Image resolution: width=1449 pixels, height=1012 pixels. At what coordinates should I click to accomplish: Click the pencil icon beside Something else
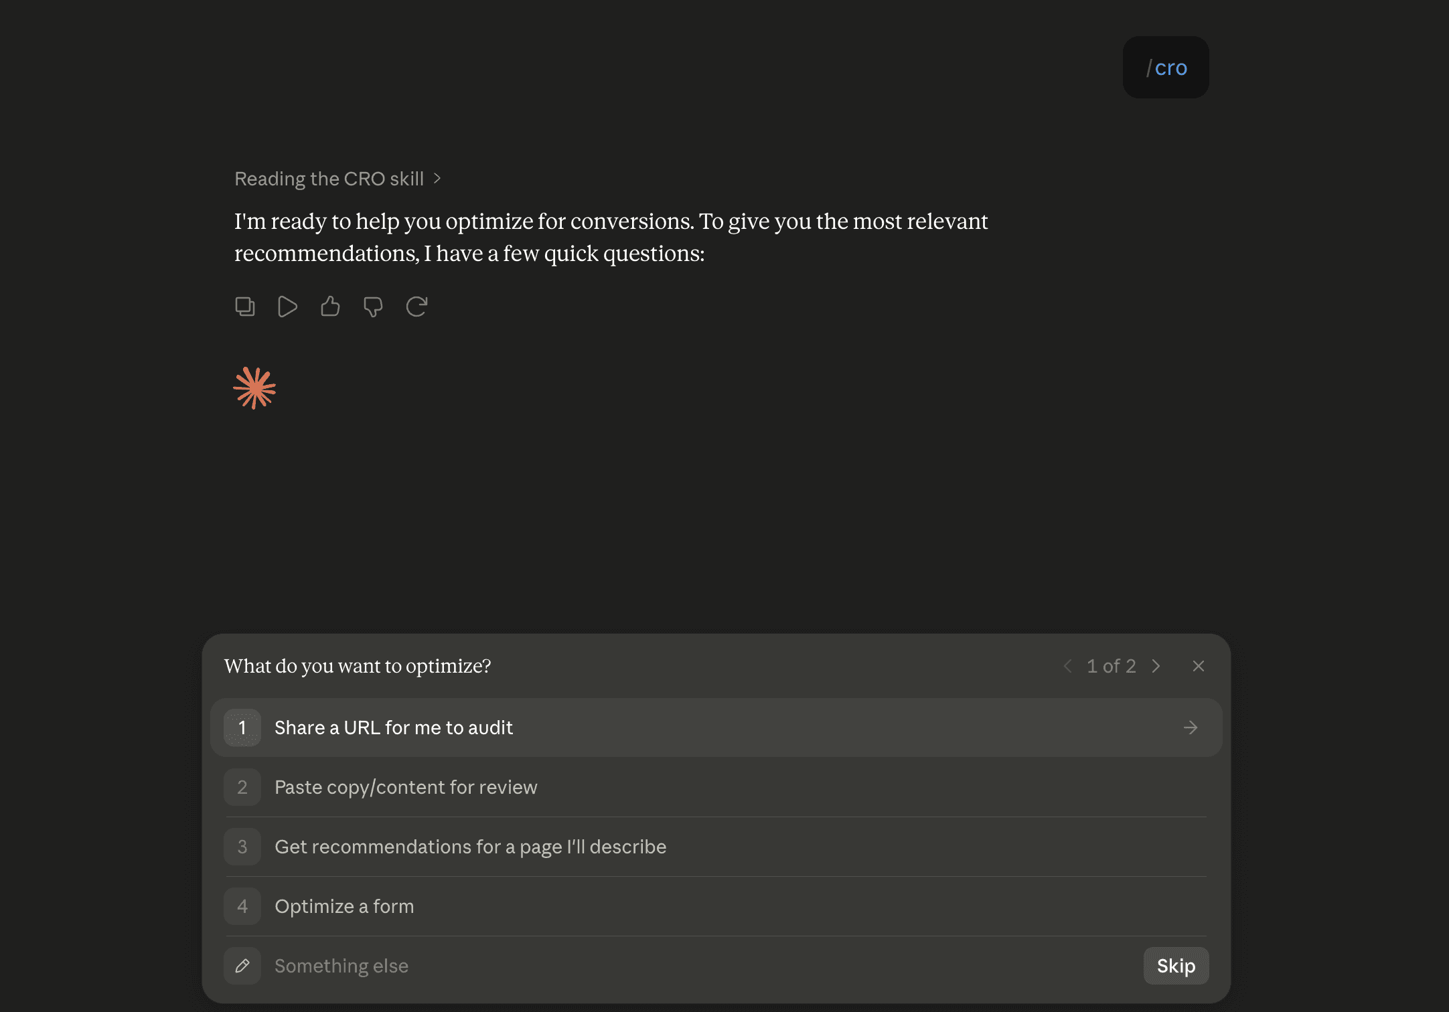pyautogui.click(x=242, y=966)
